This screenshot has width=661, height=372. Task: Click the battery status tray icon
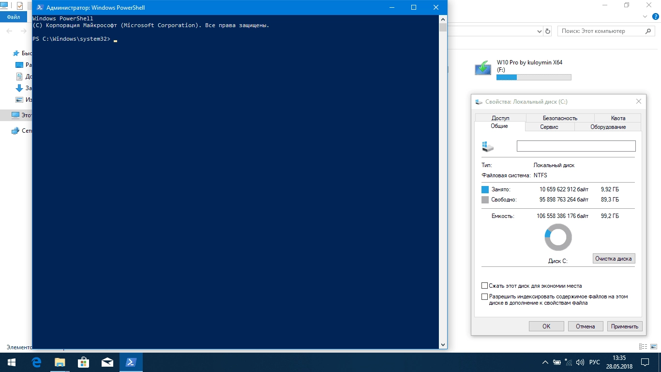point(557,362)
